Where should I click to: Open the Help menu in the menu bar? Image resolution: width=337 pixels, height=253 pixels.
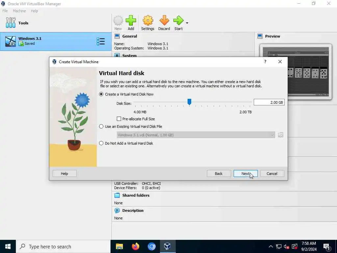click(x=34, y=11)
